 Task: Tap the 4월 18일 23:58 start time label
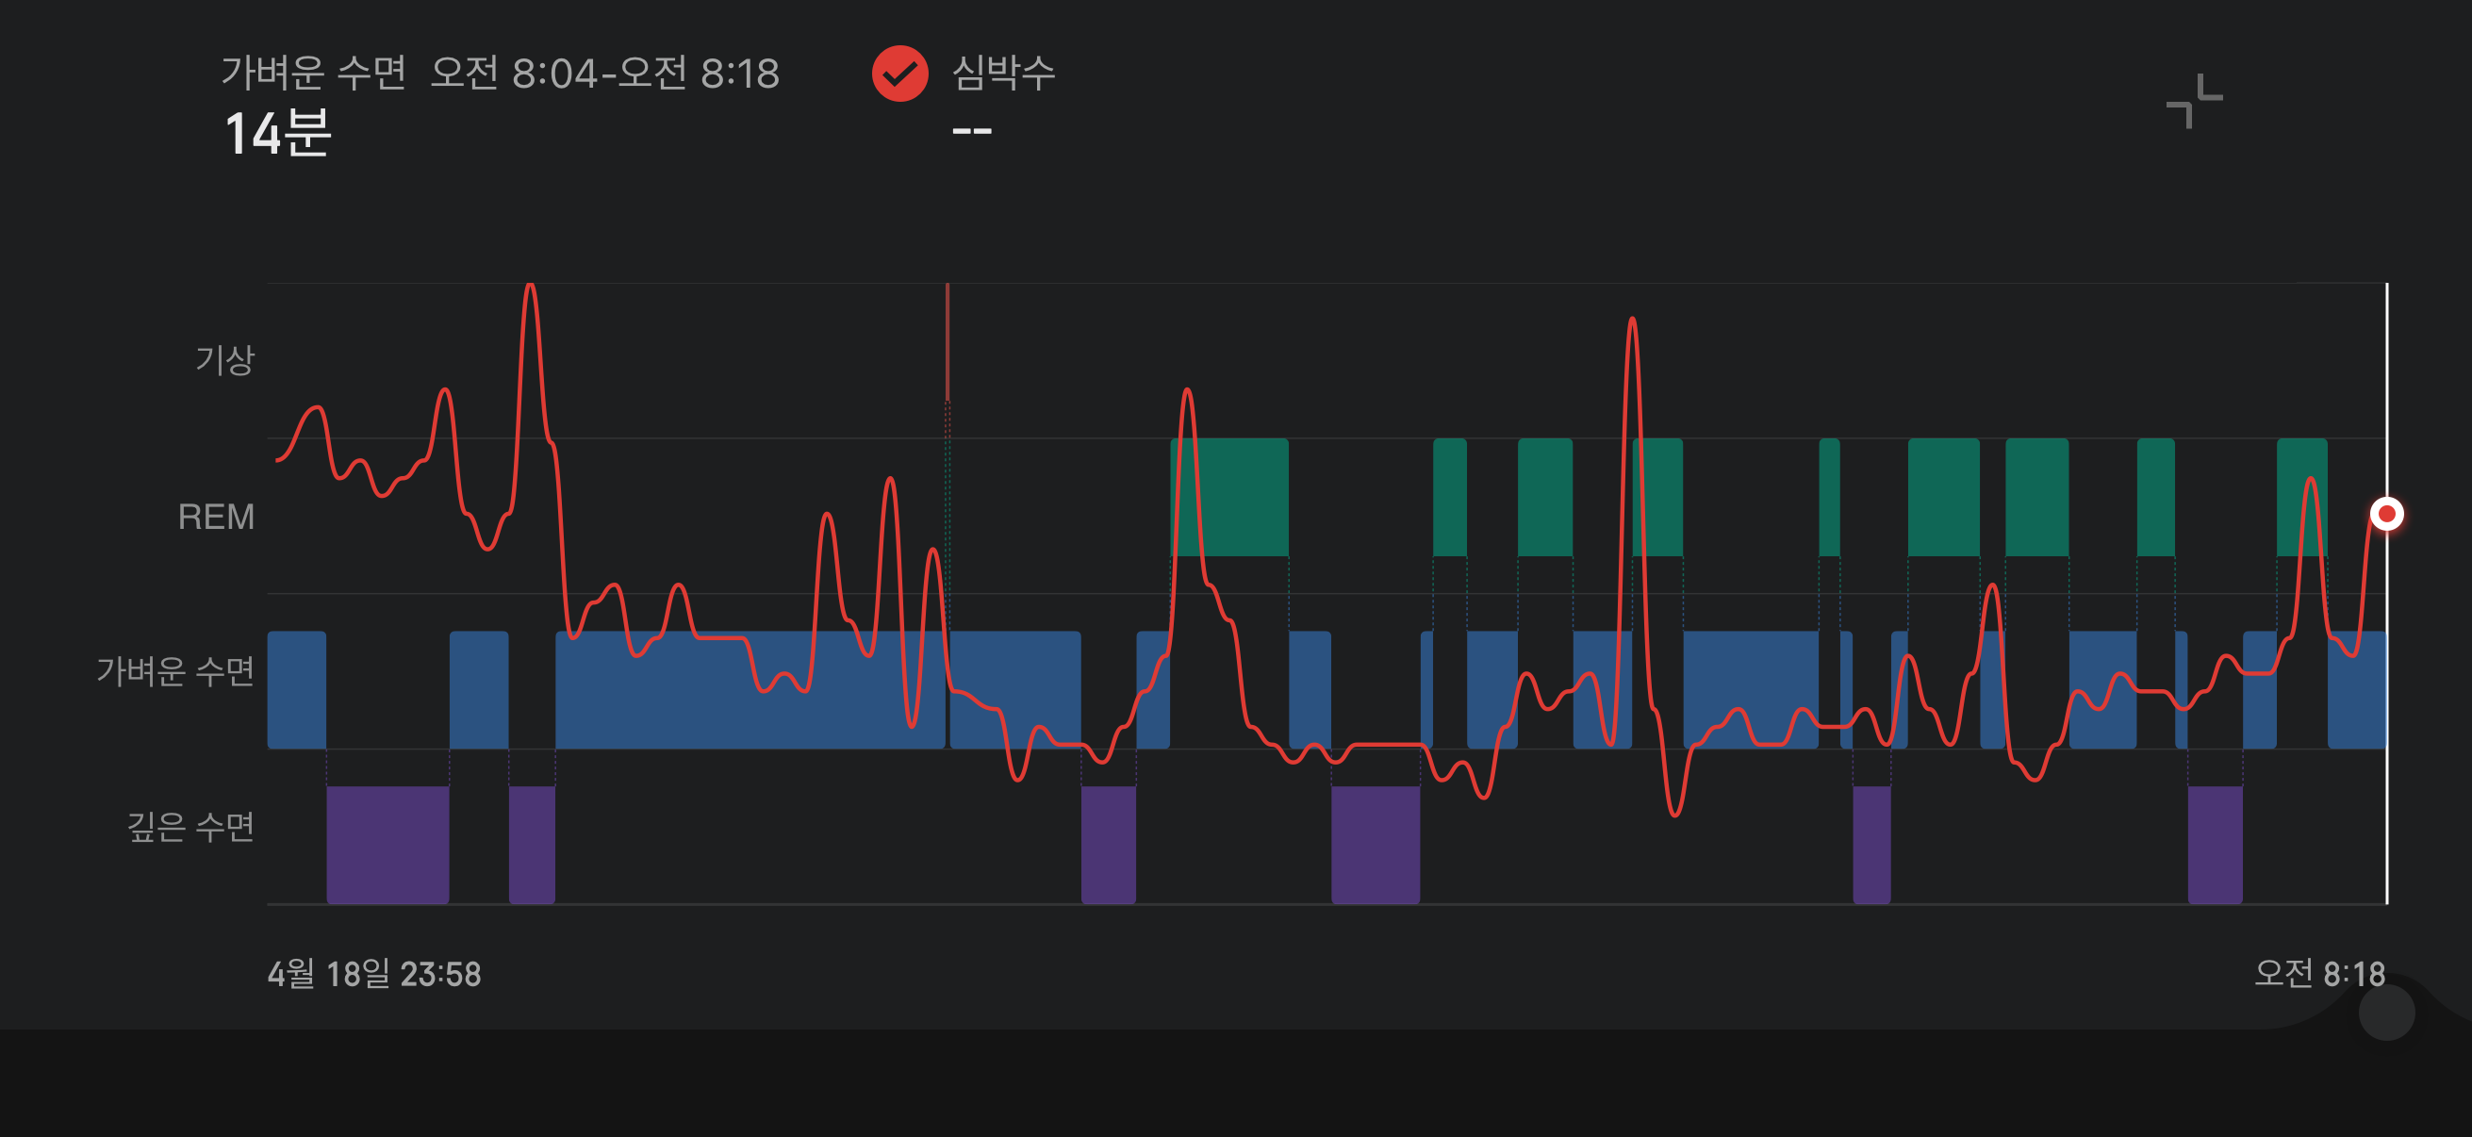tap(374, 974)
